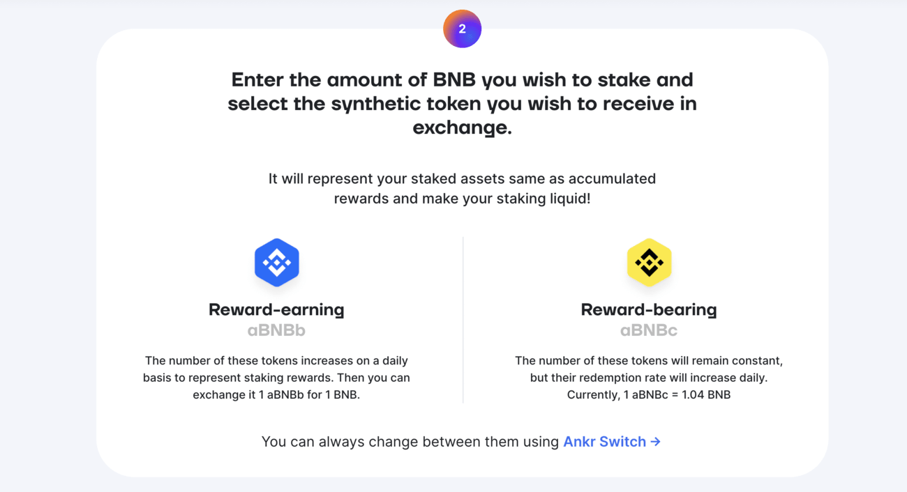Click the 'select the synthetic token' headline line
Image resolution: width=907 pixels, height=492 pixels.
click(462, 104)
